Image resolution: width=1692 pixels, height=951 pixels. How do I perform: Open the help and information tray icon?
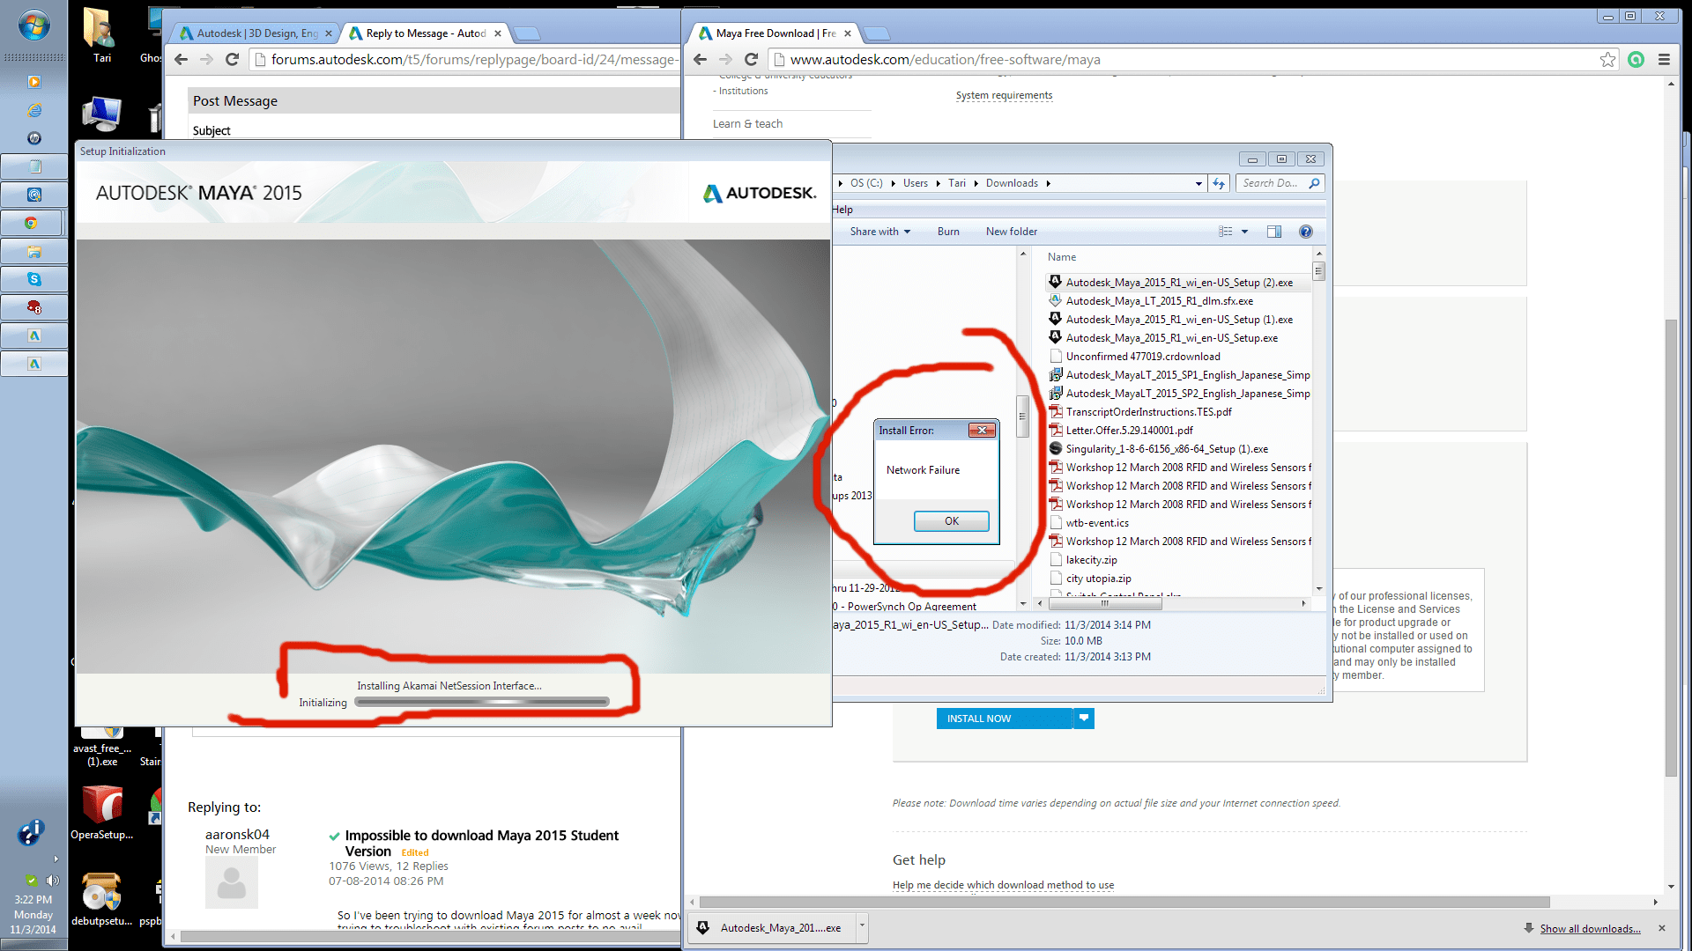31,831
